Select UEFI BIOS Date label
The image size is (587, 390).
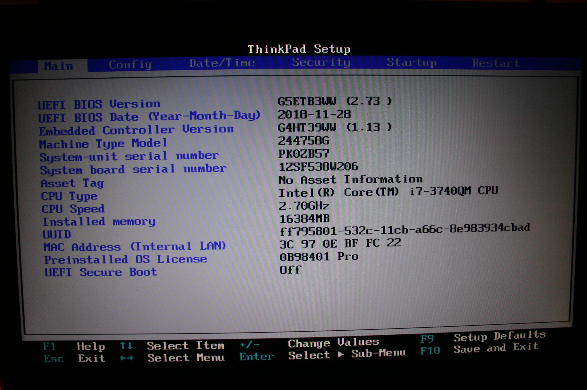coord(149,117)
